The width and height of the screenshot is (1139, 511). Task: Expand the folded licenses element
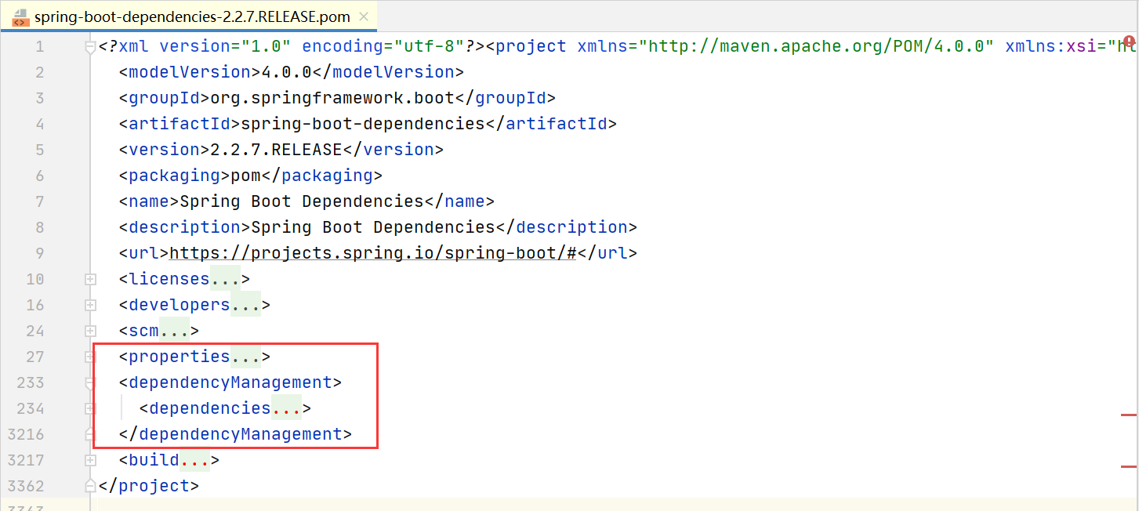pos(90,279)
